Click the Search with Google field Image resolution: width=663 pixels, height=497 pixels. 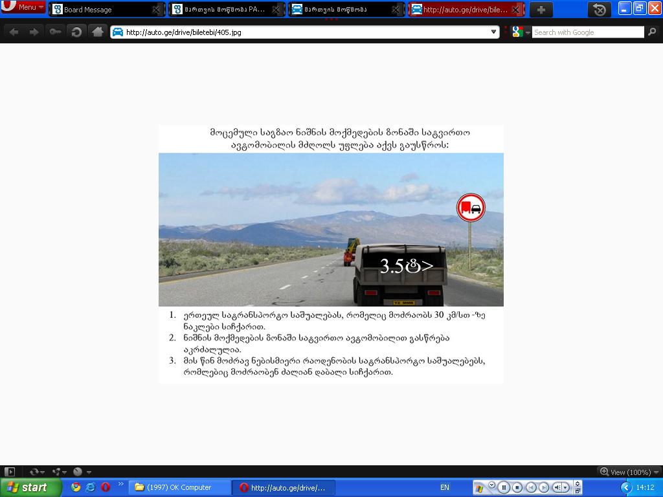tap(588, 32)
